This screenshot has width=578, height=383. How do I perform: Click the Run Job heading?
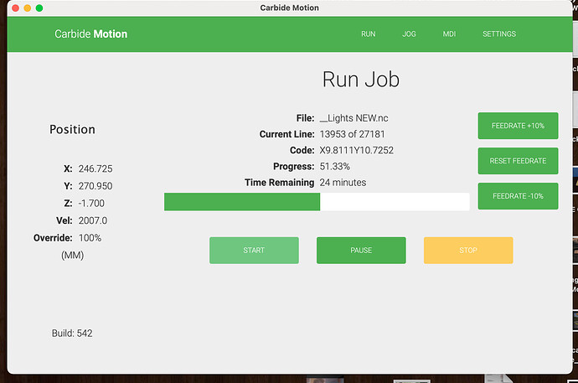pyautogui.click(x=361, y=80)
